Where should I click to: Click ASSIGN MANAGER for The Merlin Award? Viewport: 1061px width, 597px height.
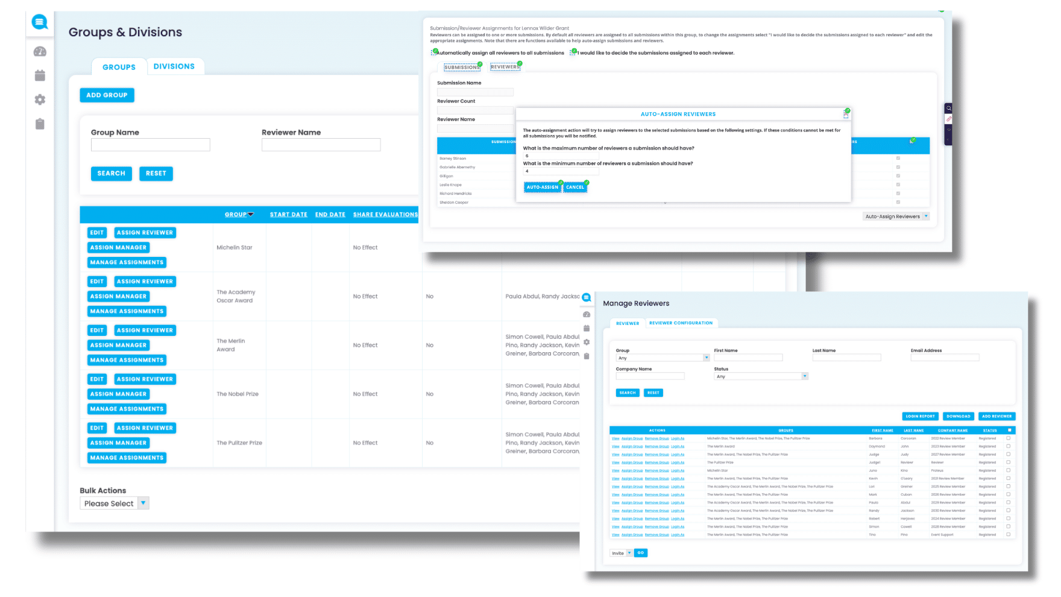point(118,345)
